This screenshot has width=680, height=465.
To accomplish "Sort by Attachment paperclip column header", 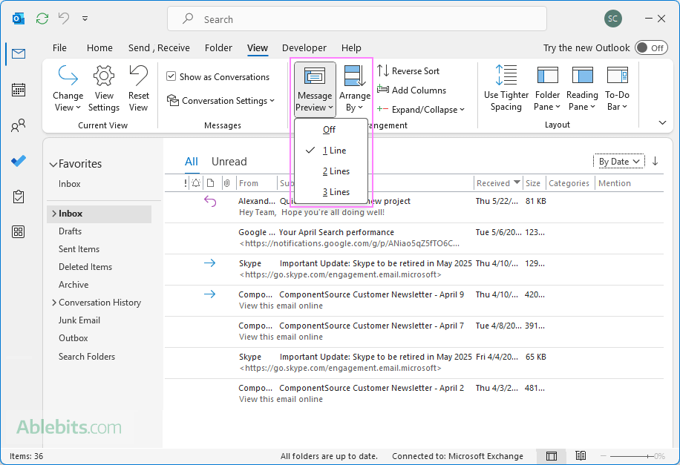I will pyautogui.click(x=226, y=183).
